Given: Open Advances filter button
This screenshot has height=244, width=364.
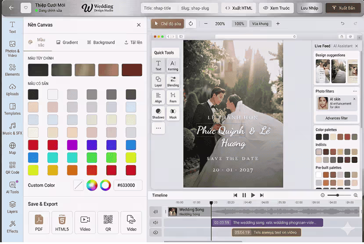Looking at the screenshot, I should 336,118.
